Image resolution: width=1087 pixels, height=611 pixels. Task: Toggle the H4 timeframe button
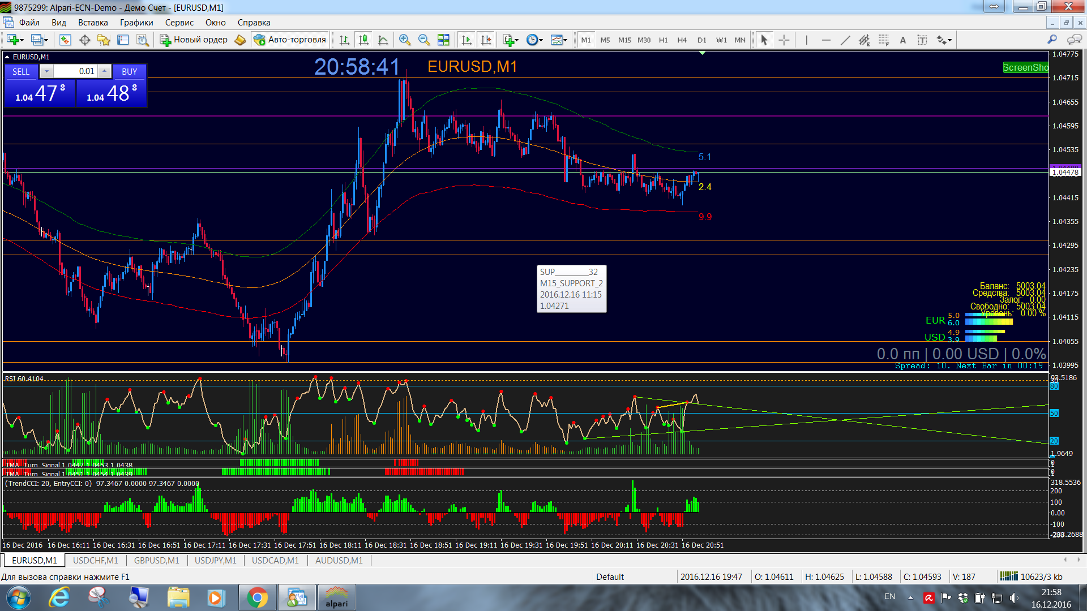click(682, 40)
